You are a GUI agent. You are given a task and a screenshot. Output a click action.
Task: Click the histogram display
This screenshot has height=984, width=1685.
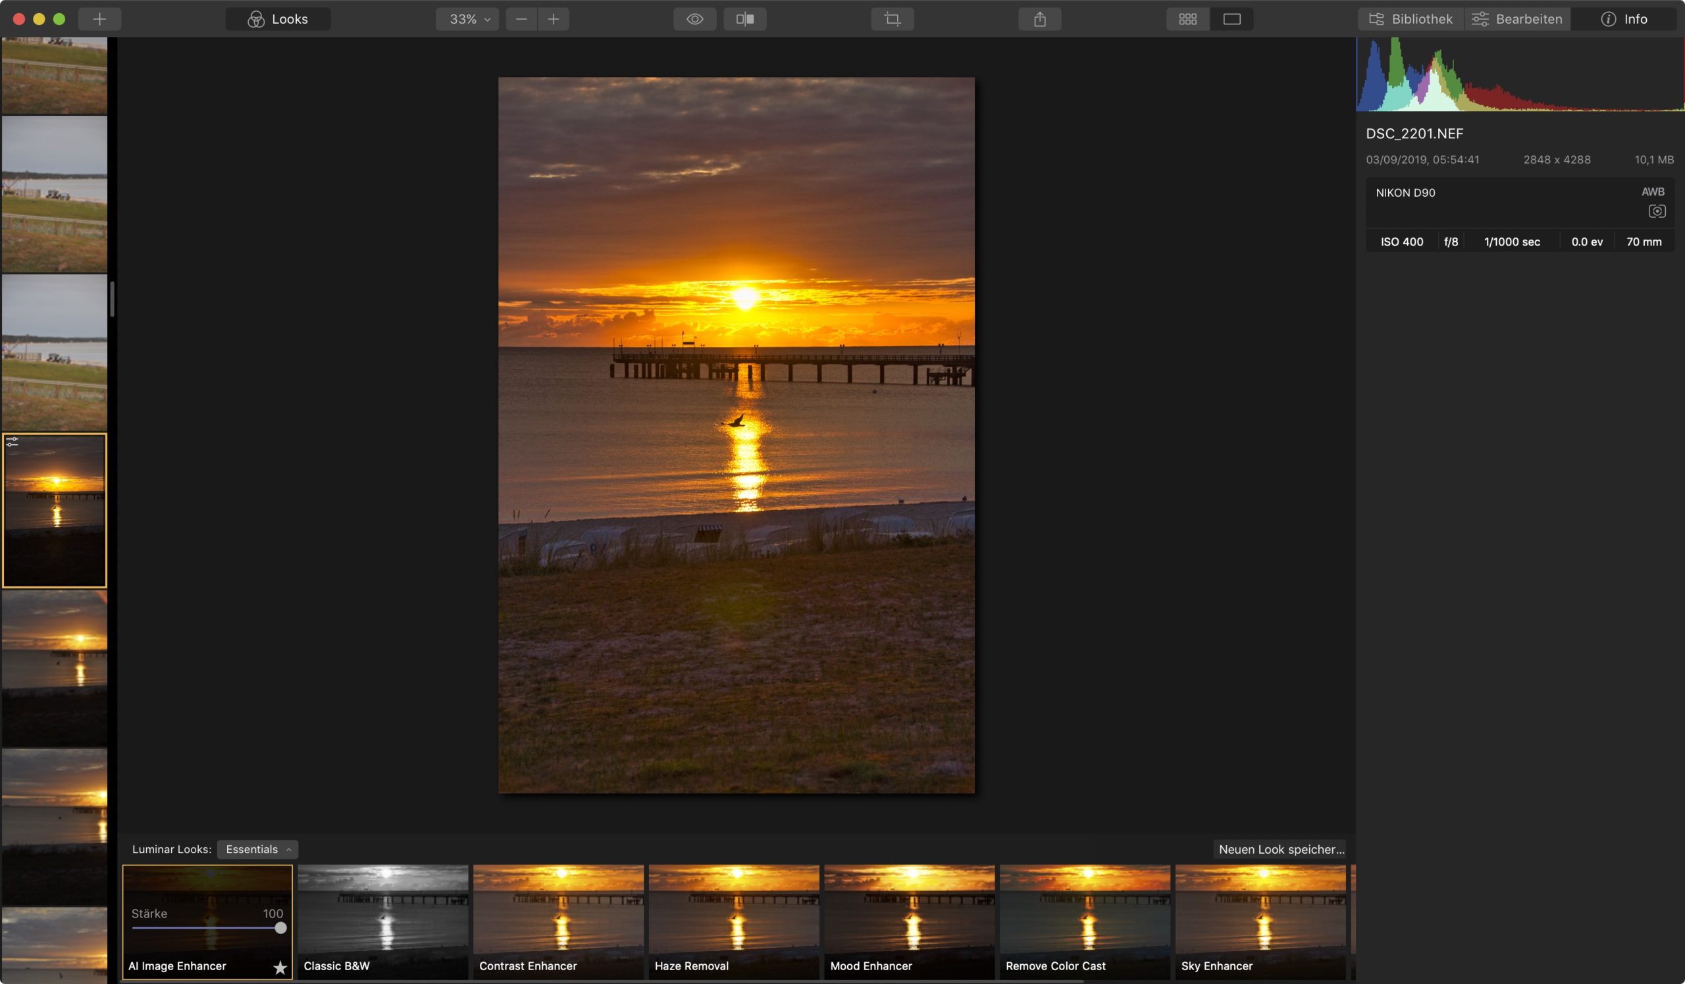[x=1520, y=74]
